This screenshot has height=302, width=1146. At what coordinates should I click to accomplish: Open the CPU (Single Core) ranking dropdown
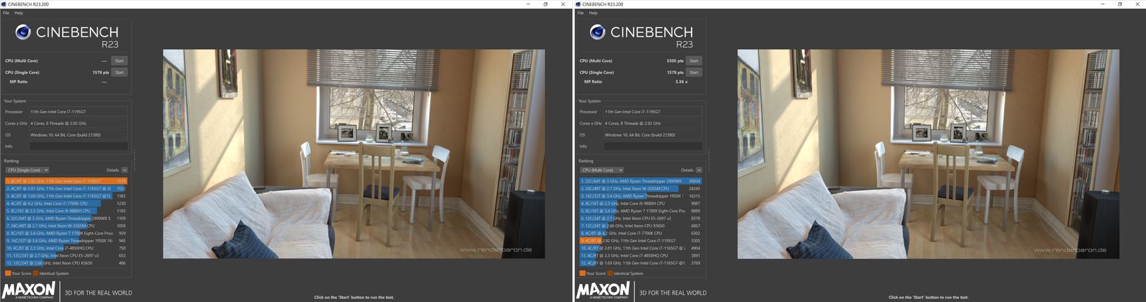[x=27, y=170]
